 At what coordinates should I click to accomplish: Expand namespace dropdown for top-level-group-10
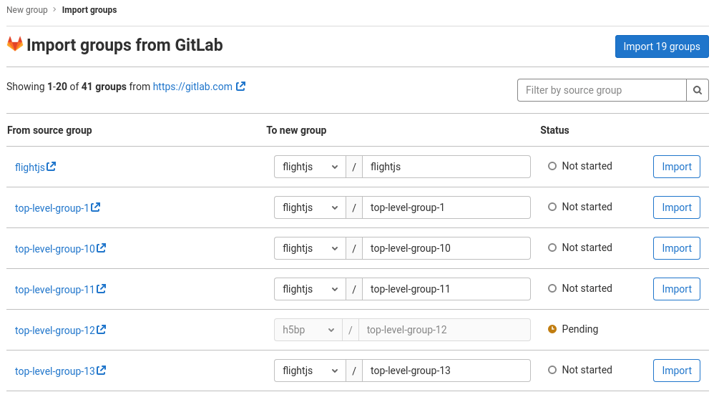310,248
